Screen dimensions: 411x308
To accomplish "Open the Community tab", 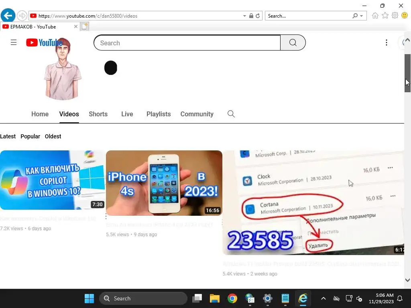I will (197, 114).
